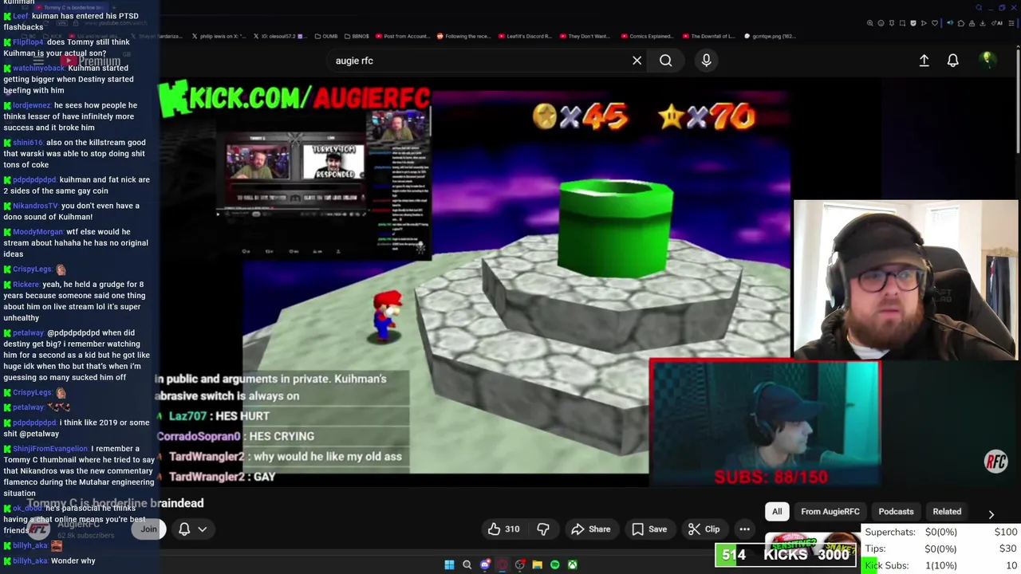Like the video with 310 likes
Screen dimensions: 1021x574
click(504, 529)
